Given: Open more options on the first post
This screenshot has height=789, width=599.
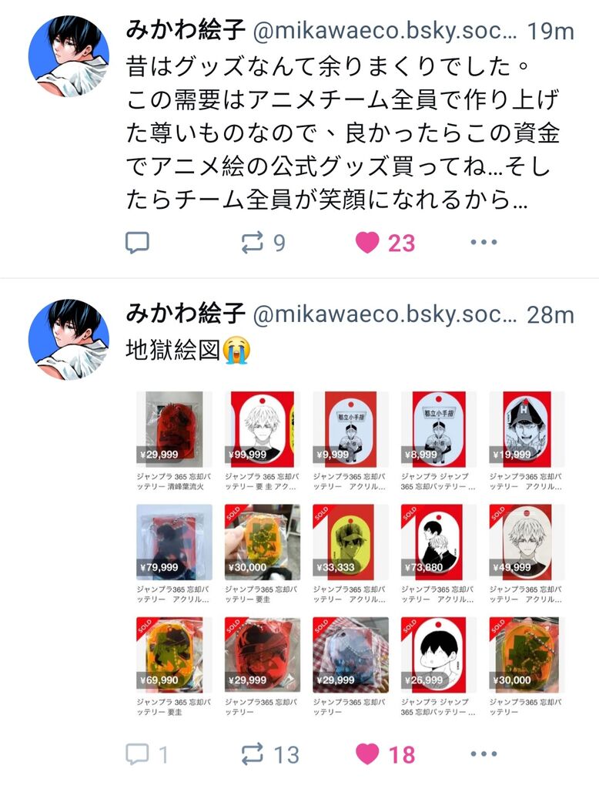Looking at the screenshot, I should (484, 243).
